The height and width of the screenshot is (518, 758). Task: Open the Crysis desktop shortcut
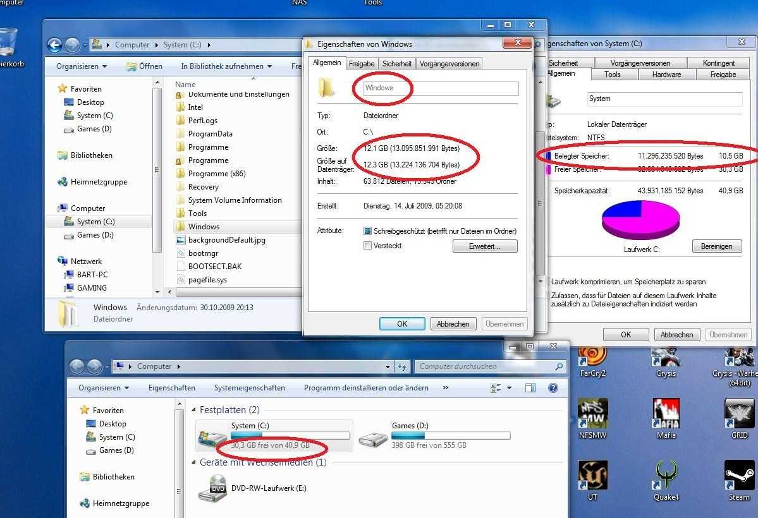(666, 360)
